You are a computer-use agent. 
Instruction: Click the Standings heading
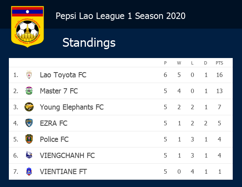click(x=89, y=43)
